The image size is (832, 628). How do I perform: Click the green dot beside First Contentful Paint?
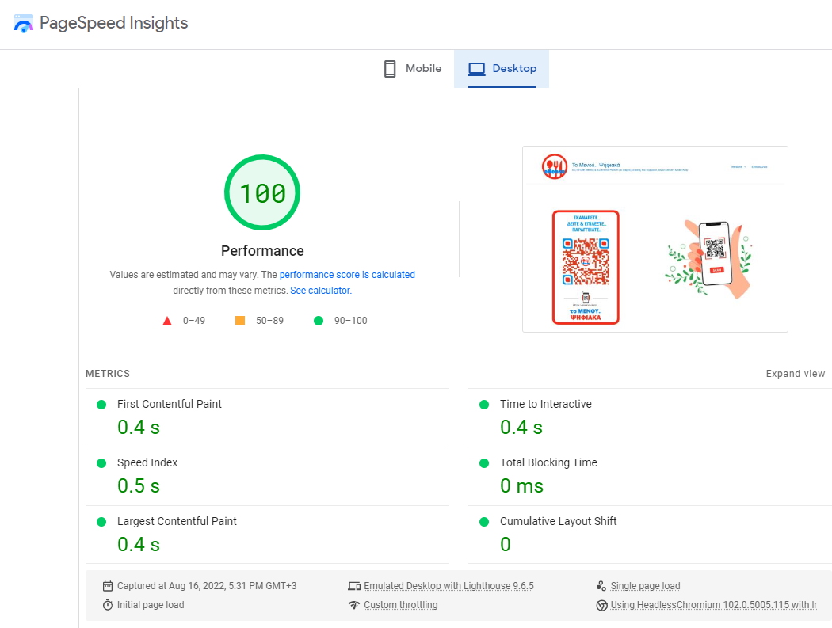(x=101, y=405)
